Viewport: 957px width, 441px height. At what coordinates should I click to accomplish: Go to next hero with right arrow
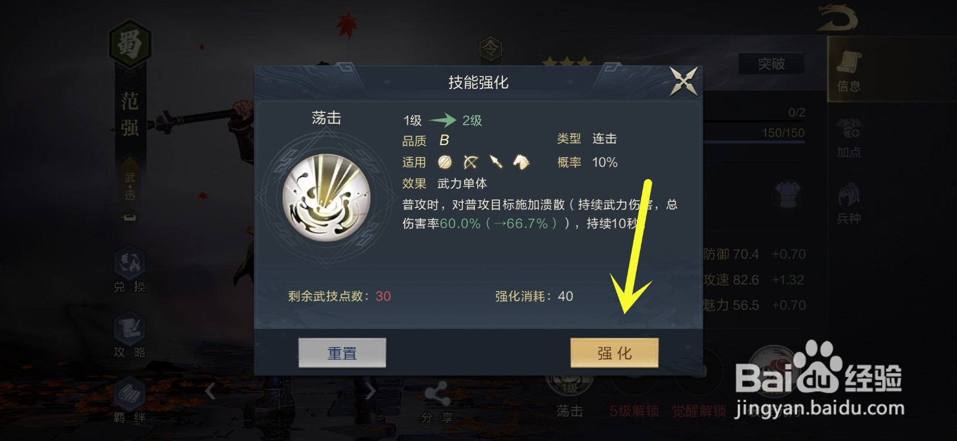[370, 391]
